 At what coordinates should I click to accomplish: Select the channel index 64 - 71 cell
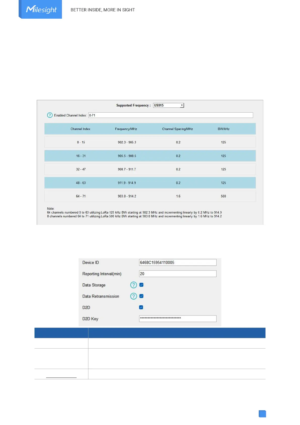pyautogui.click(x=81, y=196)
